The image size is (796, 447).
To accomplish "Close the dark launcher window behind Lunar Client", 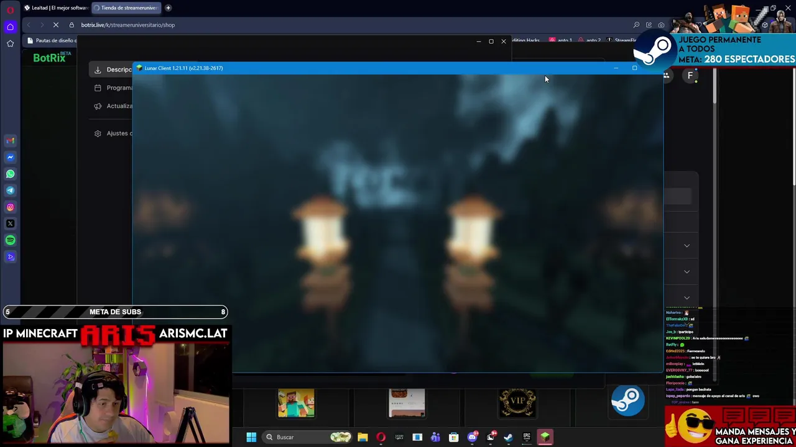I will (504, 42).
